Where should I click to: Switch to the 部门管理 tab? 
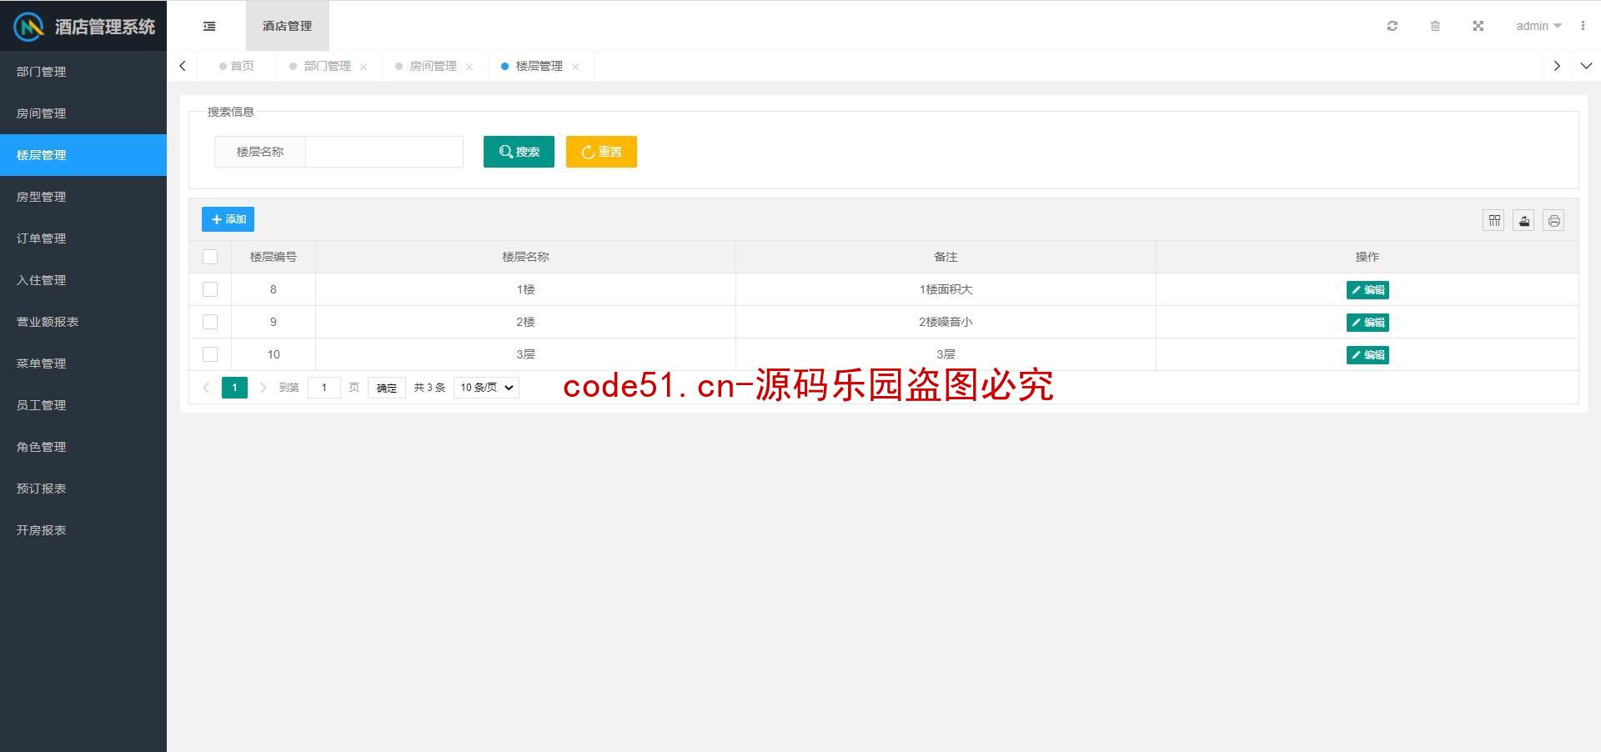[328, 66]
